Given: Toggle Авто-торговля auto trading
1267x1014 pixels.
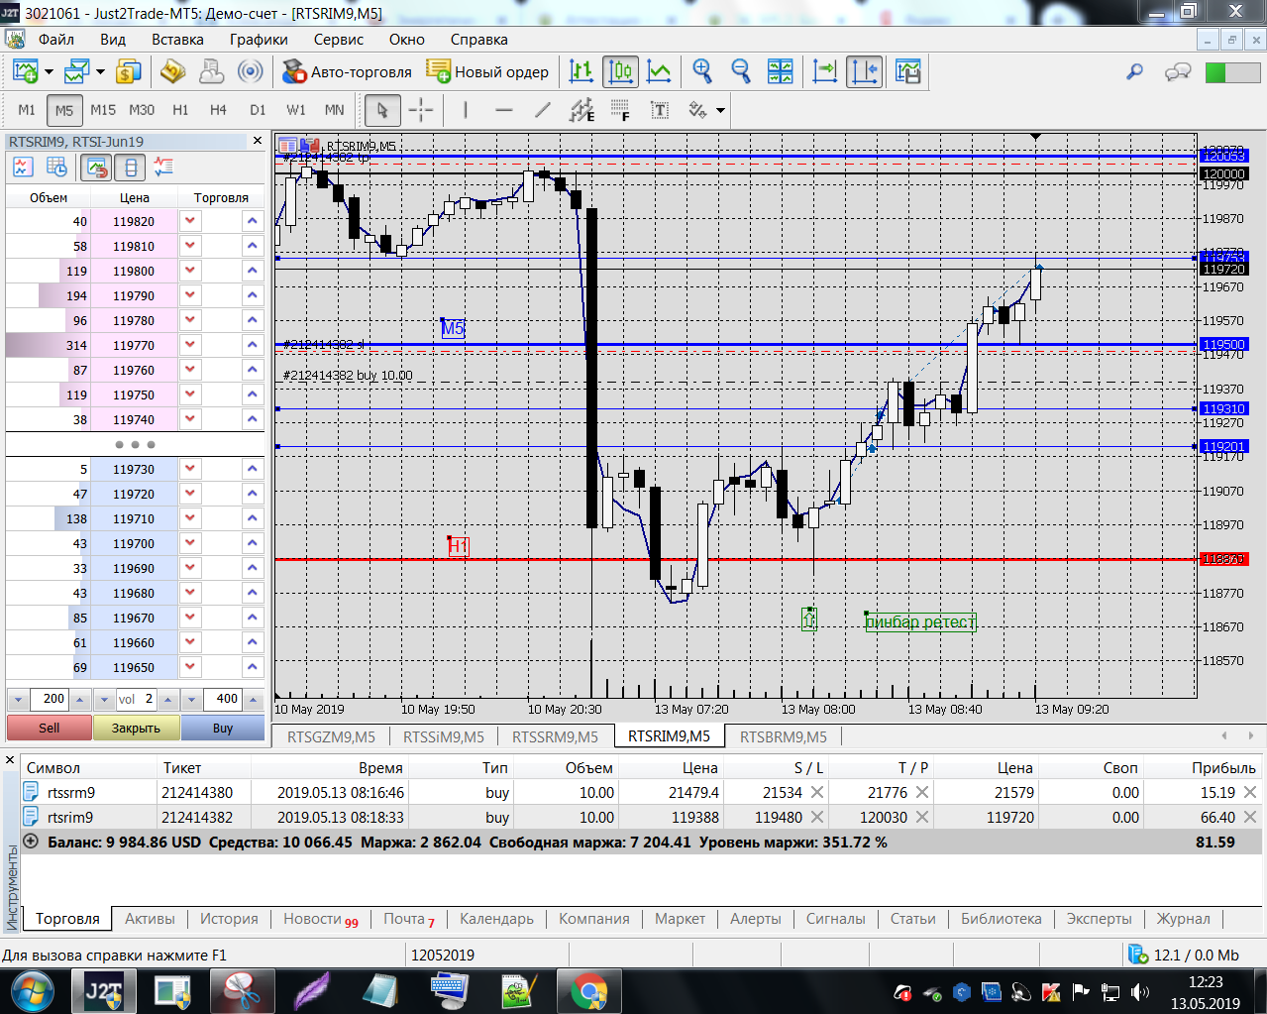Looking at the screenshot, I should click(347, 71).
